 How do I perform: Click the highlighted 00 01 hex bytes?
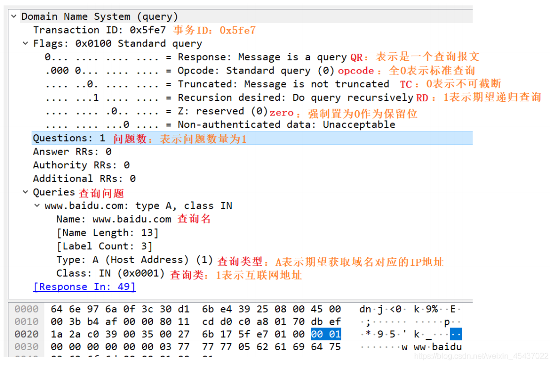326,334
